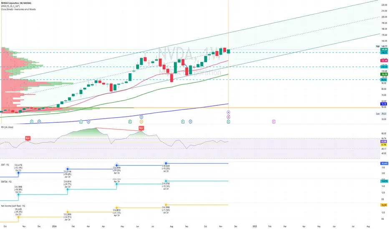This screenshot has height=229, width=389.
Task: Open the earnings marker near August 2024
Action: tap(183, 122)
